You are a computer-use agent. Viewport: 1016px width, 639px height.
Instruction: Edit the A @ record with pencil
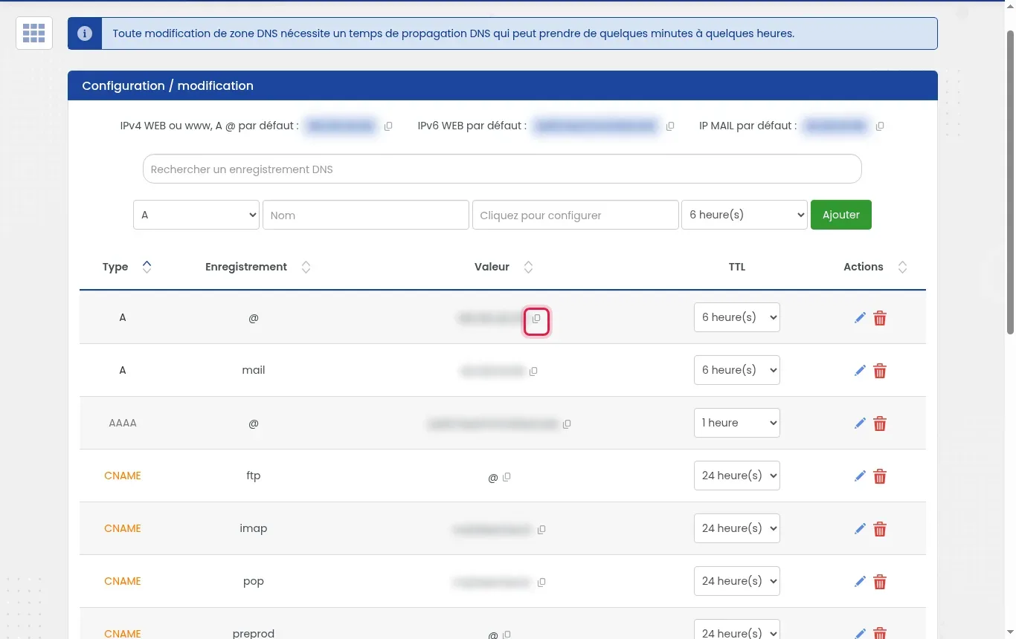pos(860,318)
